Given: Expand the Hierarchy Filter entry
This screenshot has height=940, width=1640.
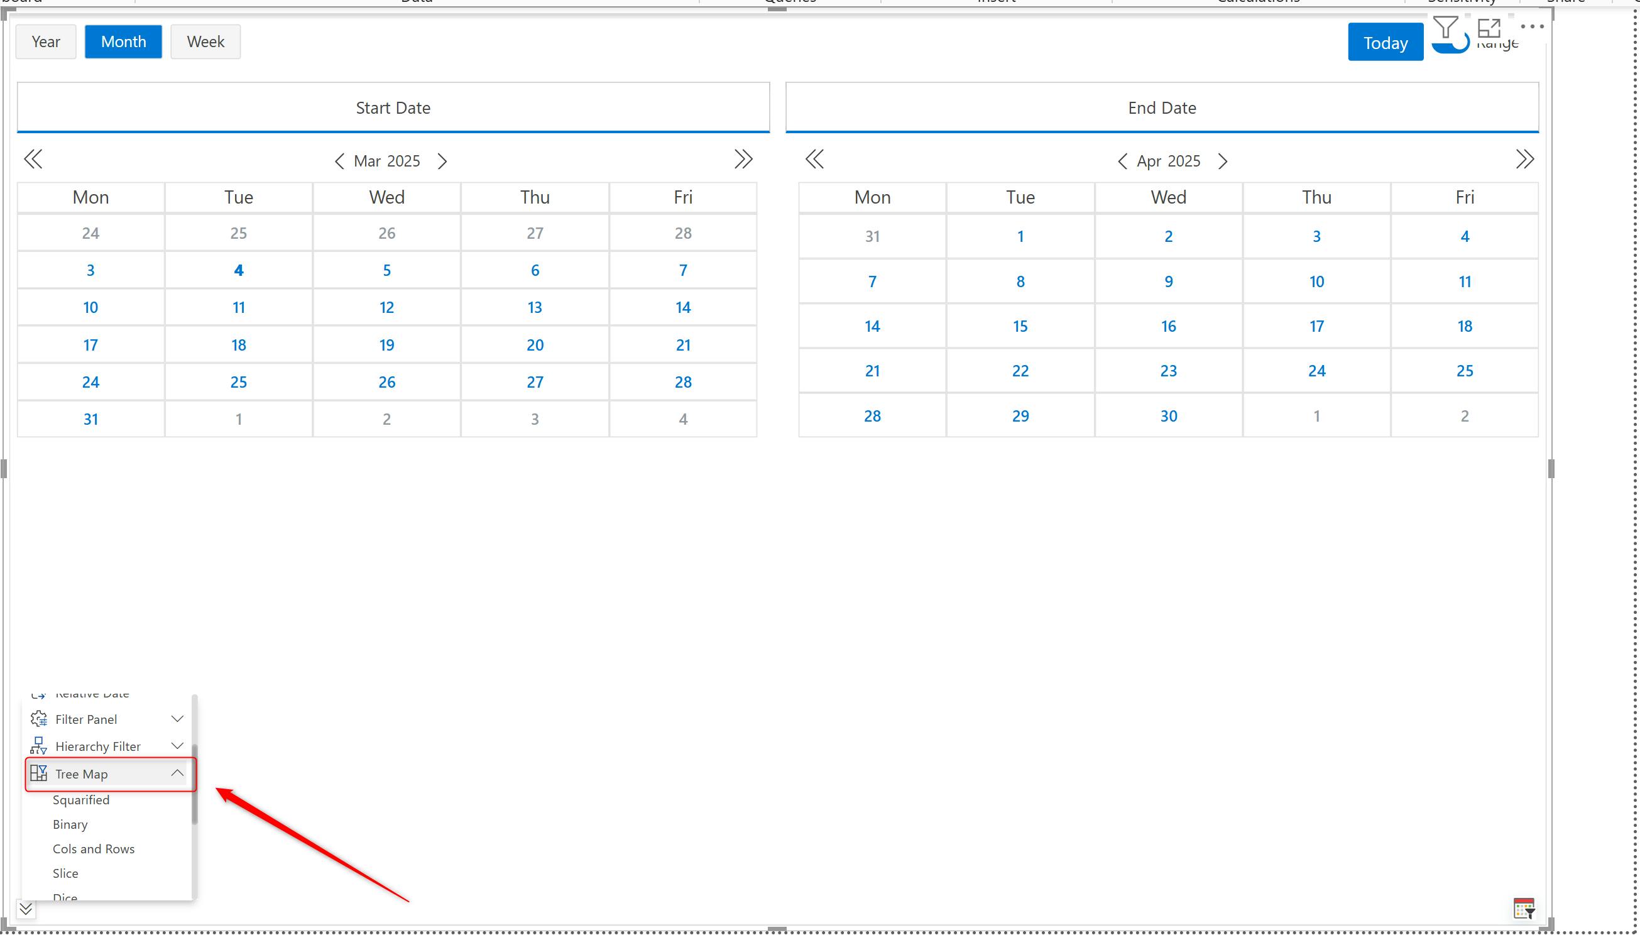Looking at the screenshot, I should [177, 746].
